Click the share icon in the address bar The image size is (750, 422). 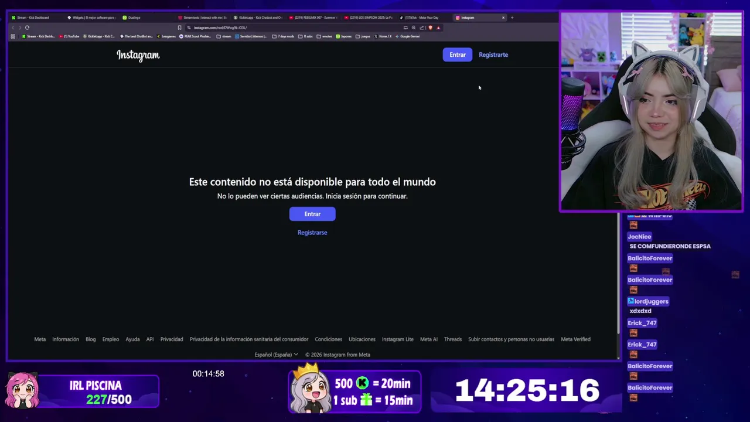tap(422, 28)
